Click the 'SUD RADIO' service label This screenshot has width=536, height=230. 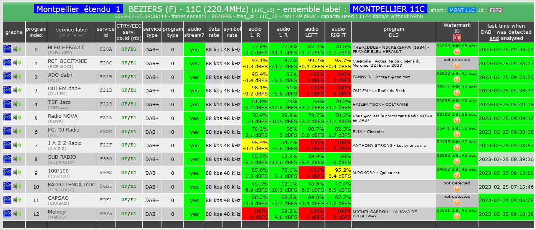click(x=62, y=157)
